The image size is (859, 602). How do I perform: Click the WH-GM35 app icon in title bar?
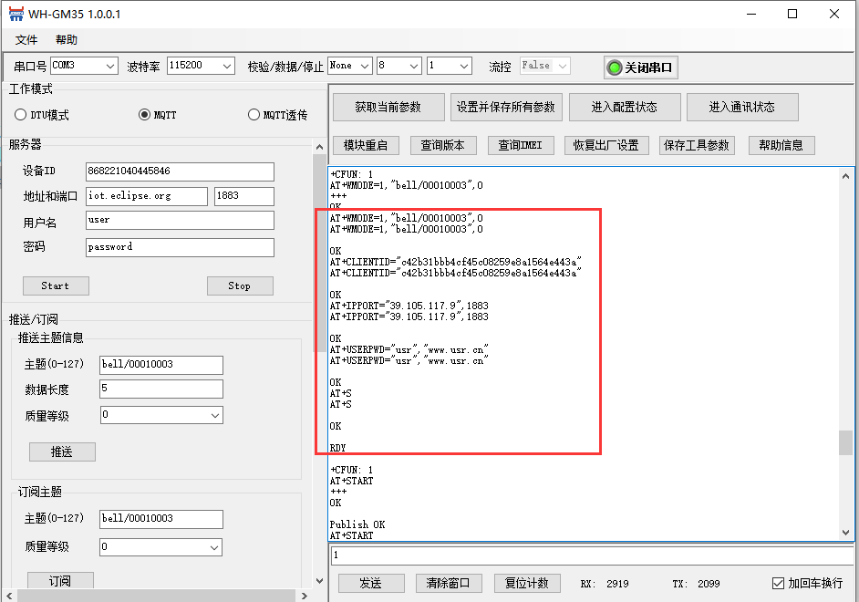point(14,14)
